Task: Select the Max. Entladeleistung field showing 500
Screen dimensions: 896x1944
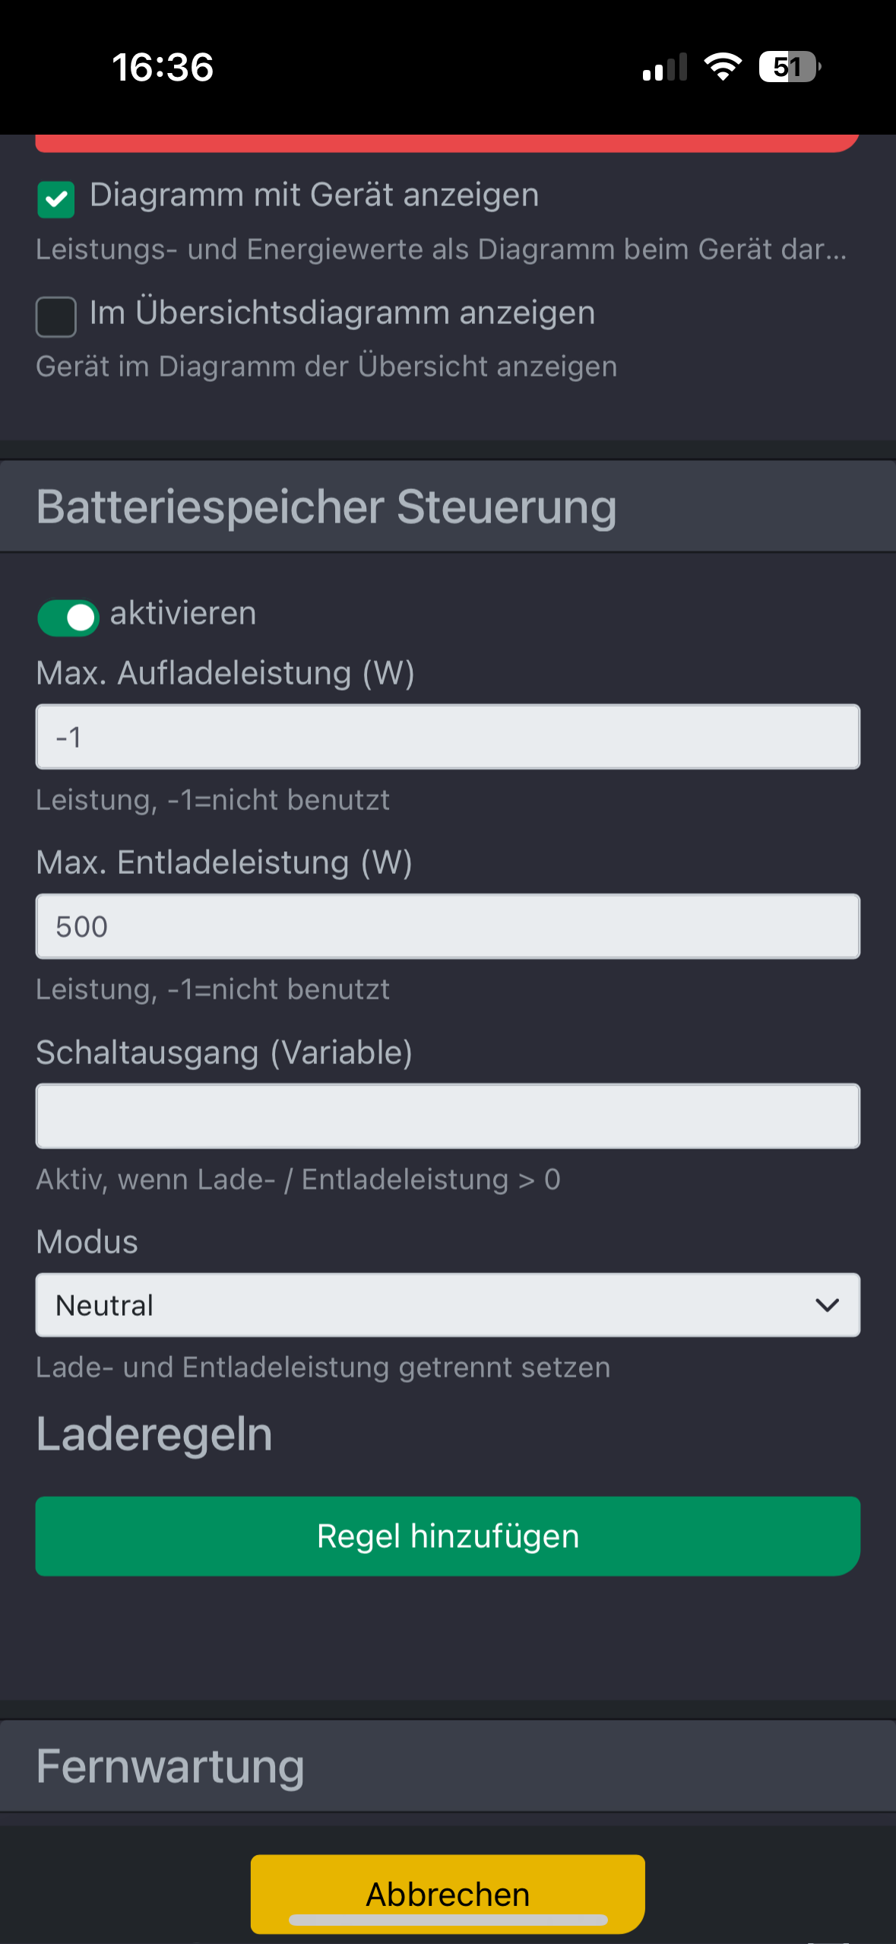Action: (448, 926)
